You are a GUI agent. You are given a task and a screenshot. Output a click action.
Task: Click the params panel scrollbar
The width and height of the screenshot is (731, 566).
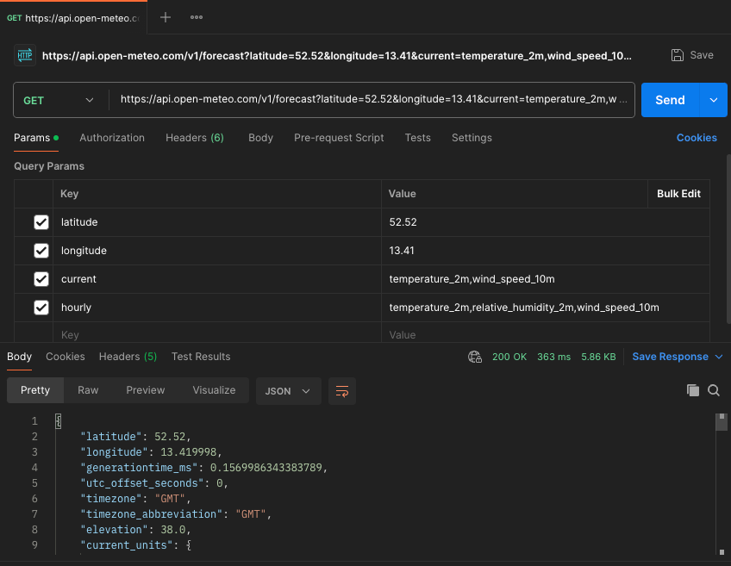click(x=728, y=239)
